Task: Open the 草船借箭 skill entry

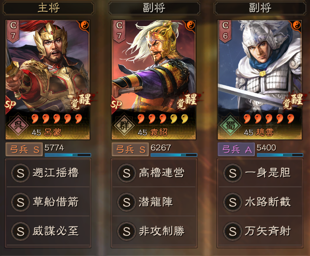Action: [48, 202]
